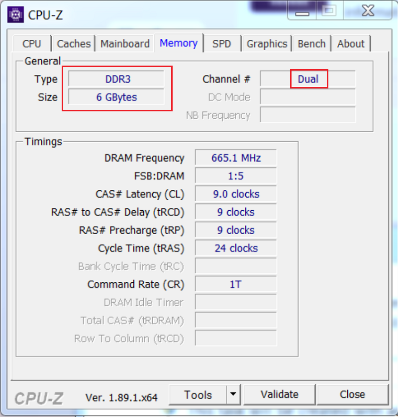This screenshot has height=417, width=398.
Task: Click the Tools button
Action: tap(198, 395)
